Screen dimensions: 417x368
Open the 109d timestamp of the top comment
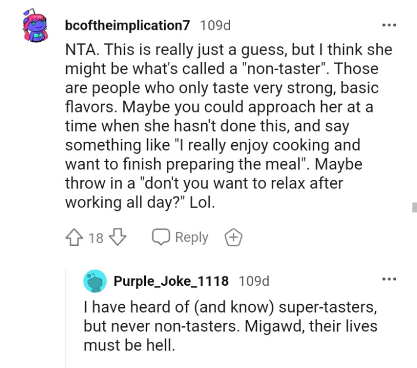click(x=215, y=26)
